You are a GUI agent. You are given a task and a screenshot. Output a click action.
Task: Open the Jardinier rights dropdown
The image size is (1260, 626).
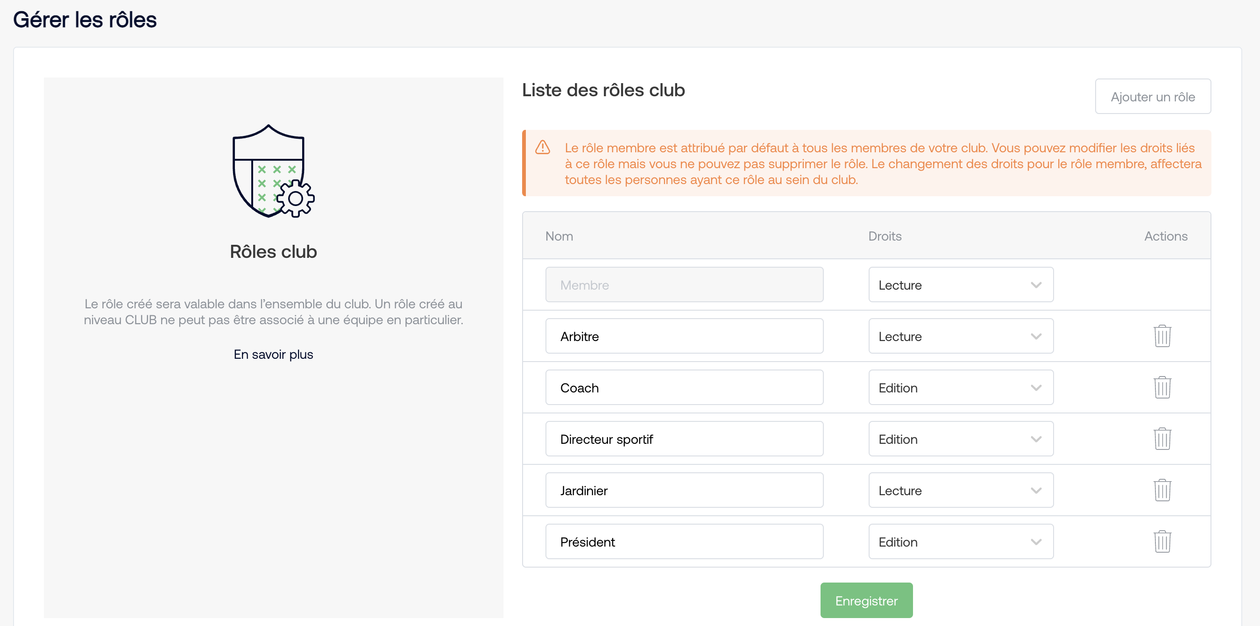tap(961, 490)
